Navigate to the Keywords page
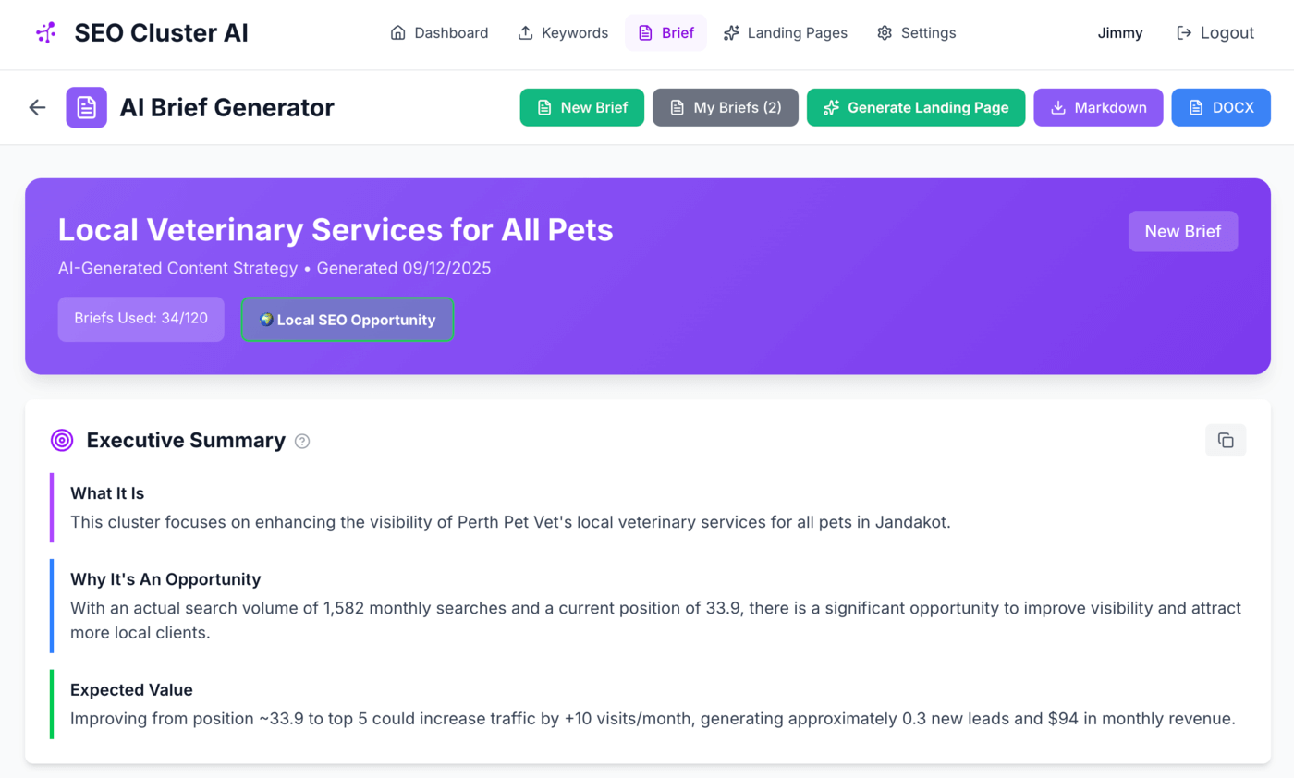The width and height of the screenshot is (1294, 778). tap(563, 32)
